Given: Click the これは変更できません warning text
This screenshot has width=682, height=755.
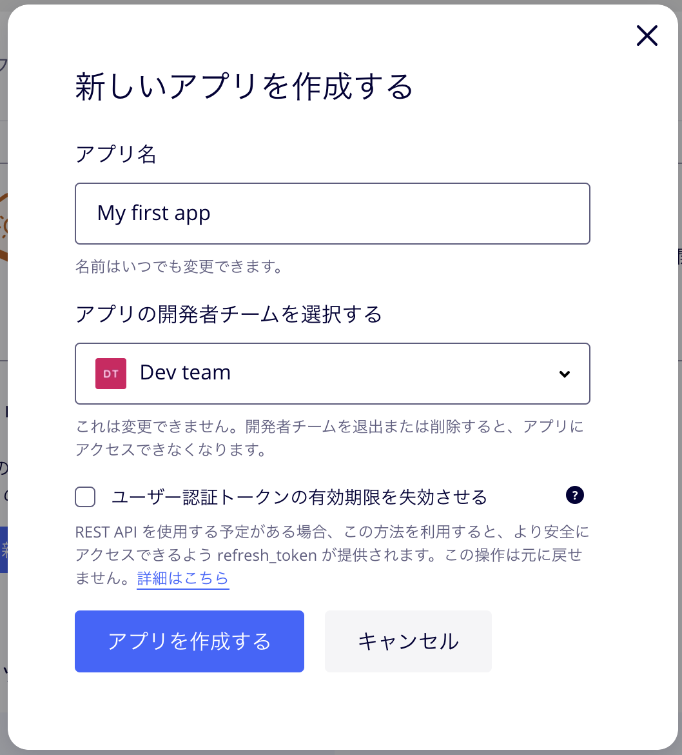Looking at the screenshot, I should pyautogui.click(x=330, y=438).
